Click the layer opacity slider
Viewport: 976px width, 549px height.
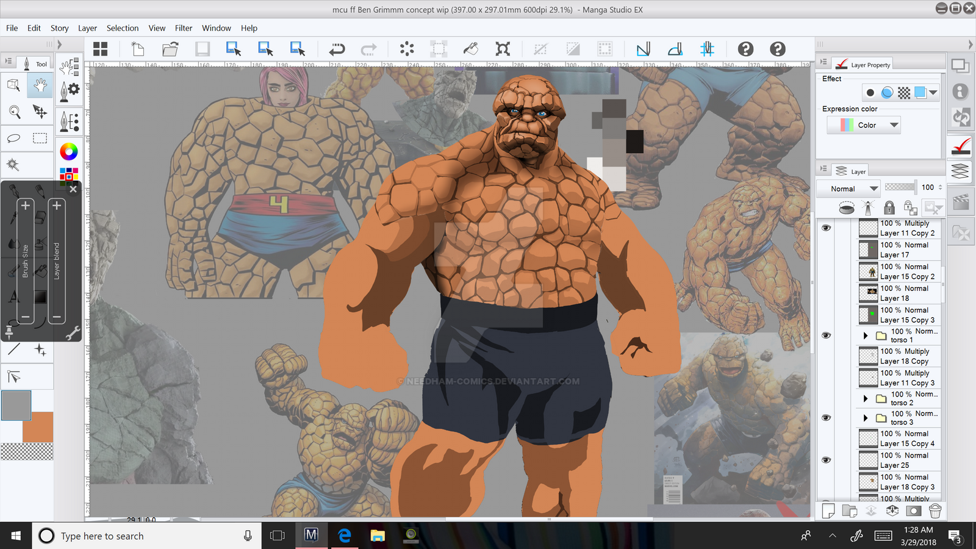coord(900,187)
